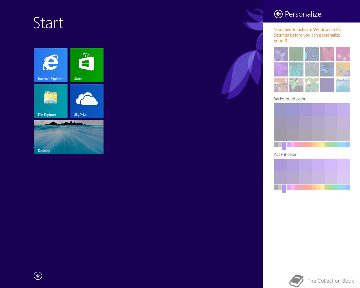Choose the plain green leaf background
360x288 pixels.
tap(296, 54)
